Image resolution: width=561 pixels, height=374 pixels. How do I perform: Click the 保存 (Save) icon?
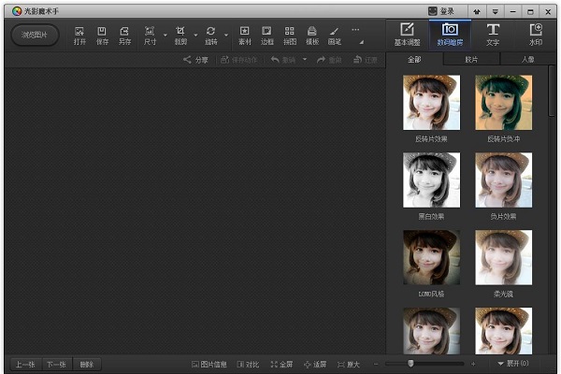102,34
